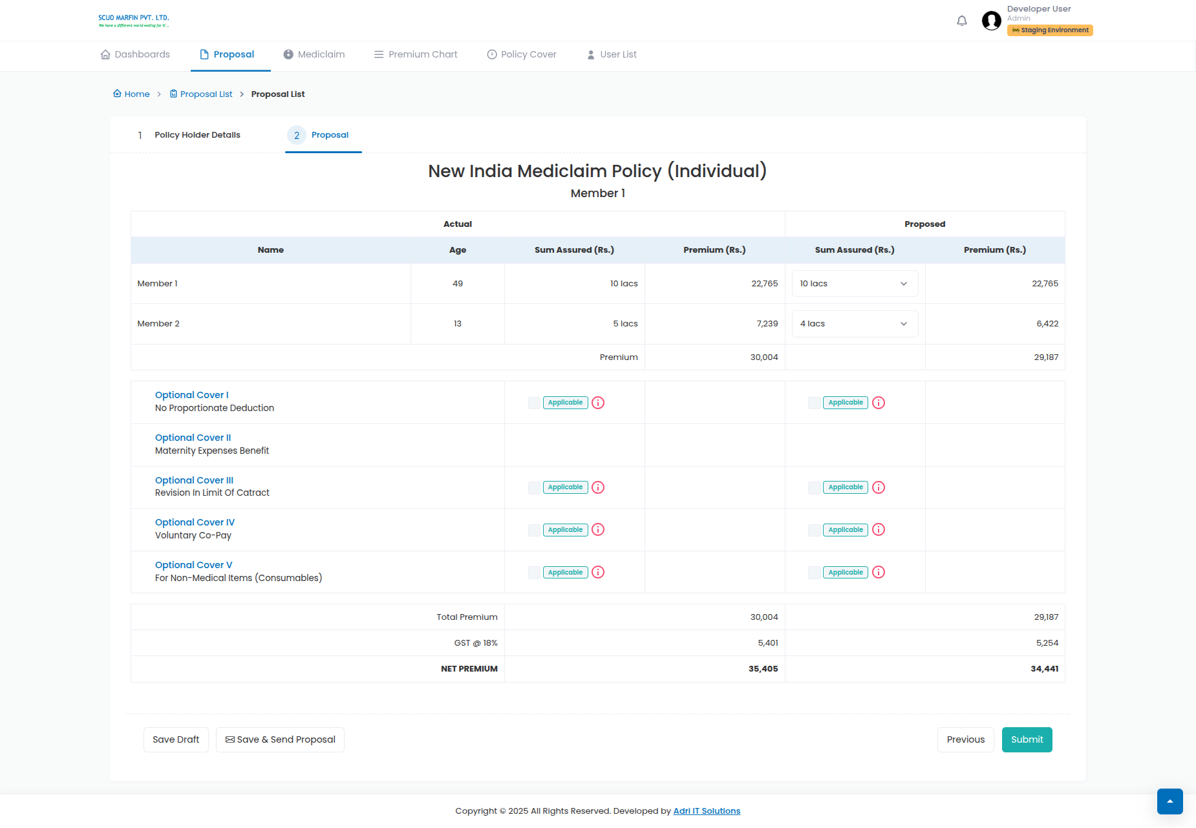Show info for Optional Cover V actual
The image size is (1196, 828).
[x=598, y=572]
